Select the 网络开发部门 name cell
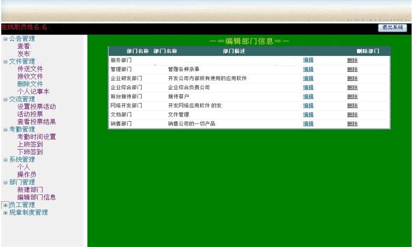 [x=126, y=106]
